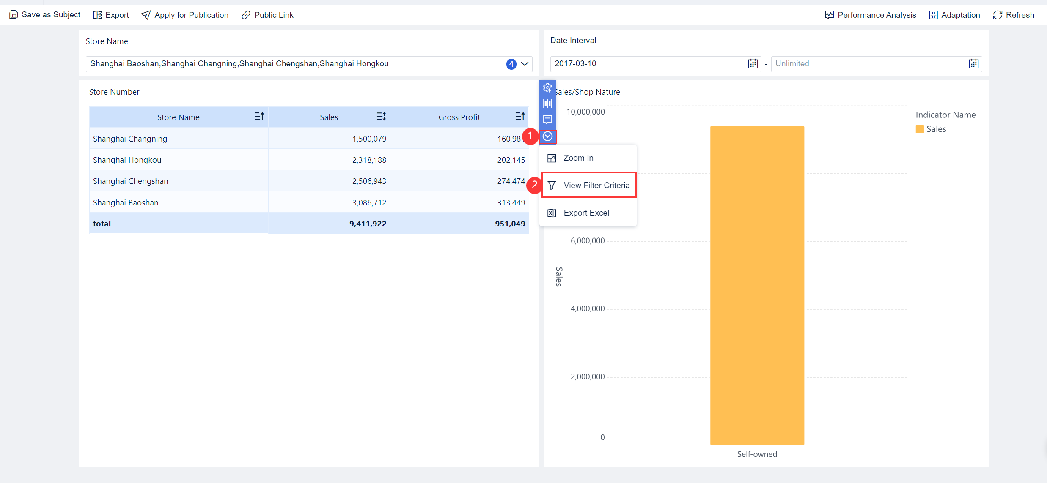
Task: Expand the Store Name selection dropdown
Action: [525, 64]
